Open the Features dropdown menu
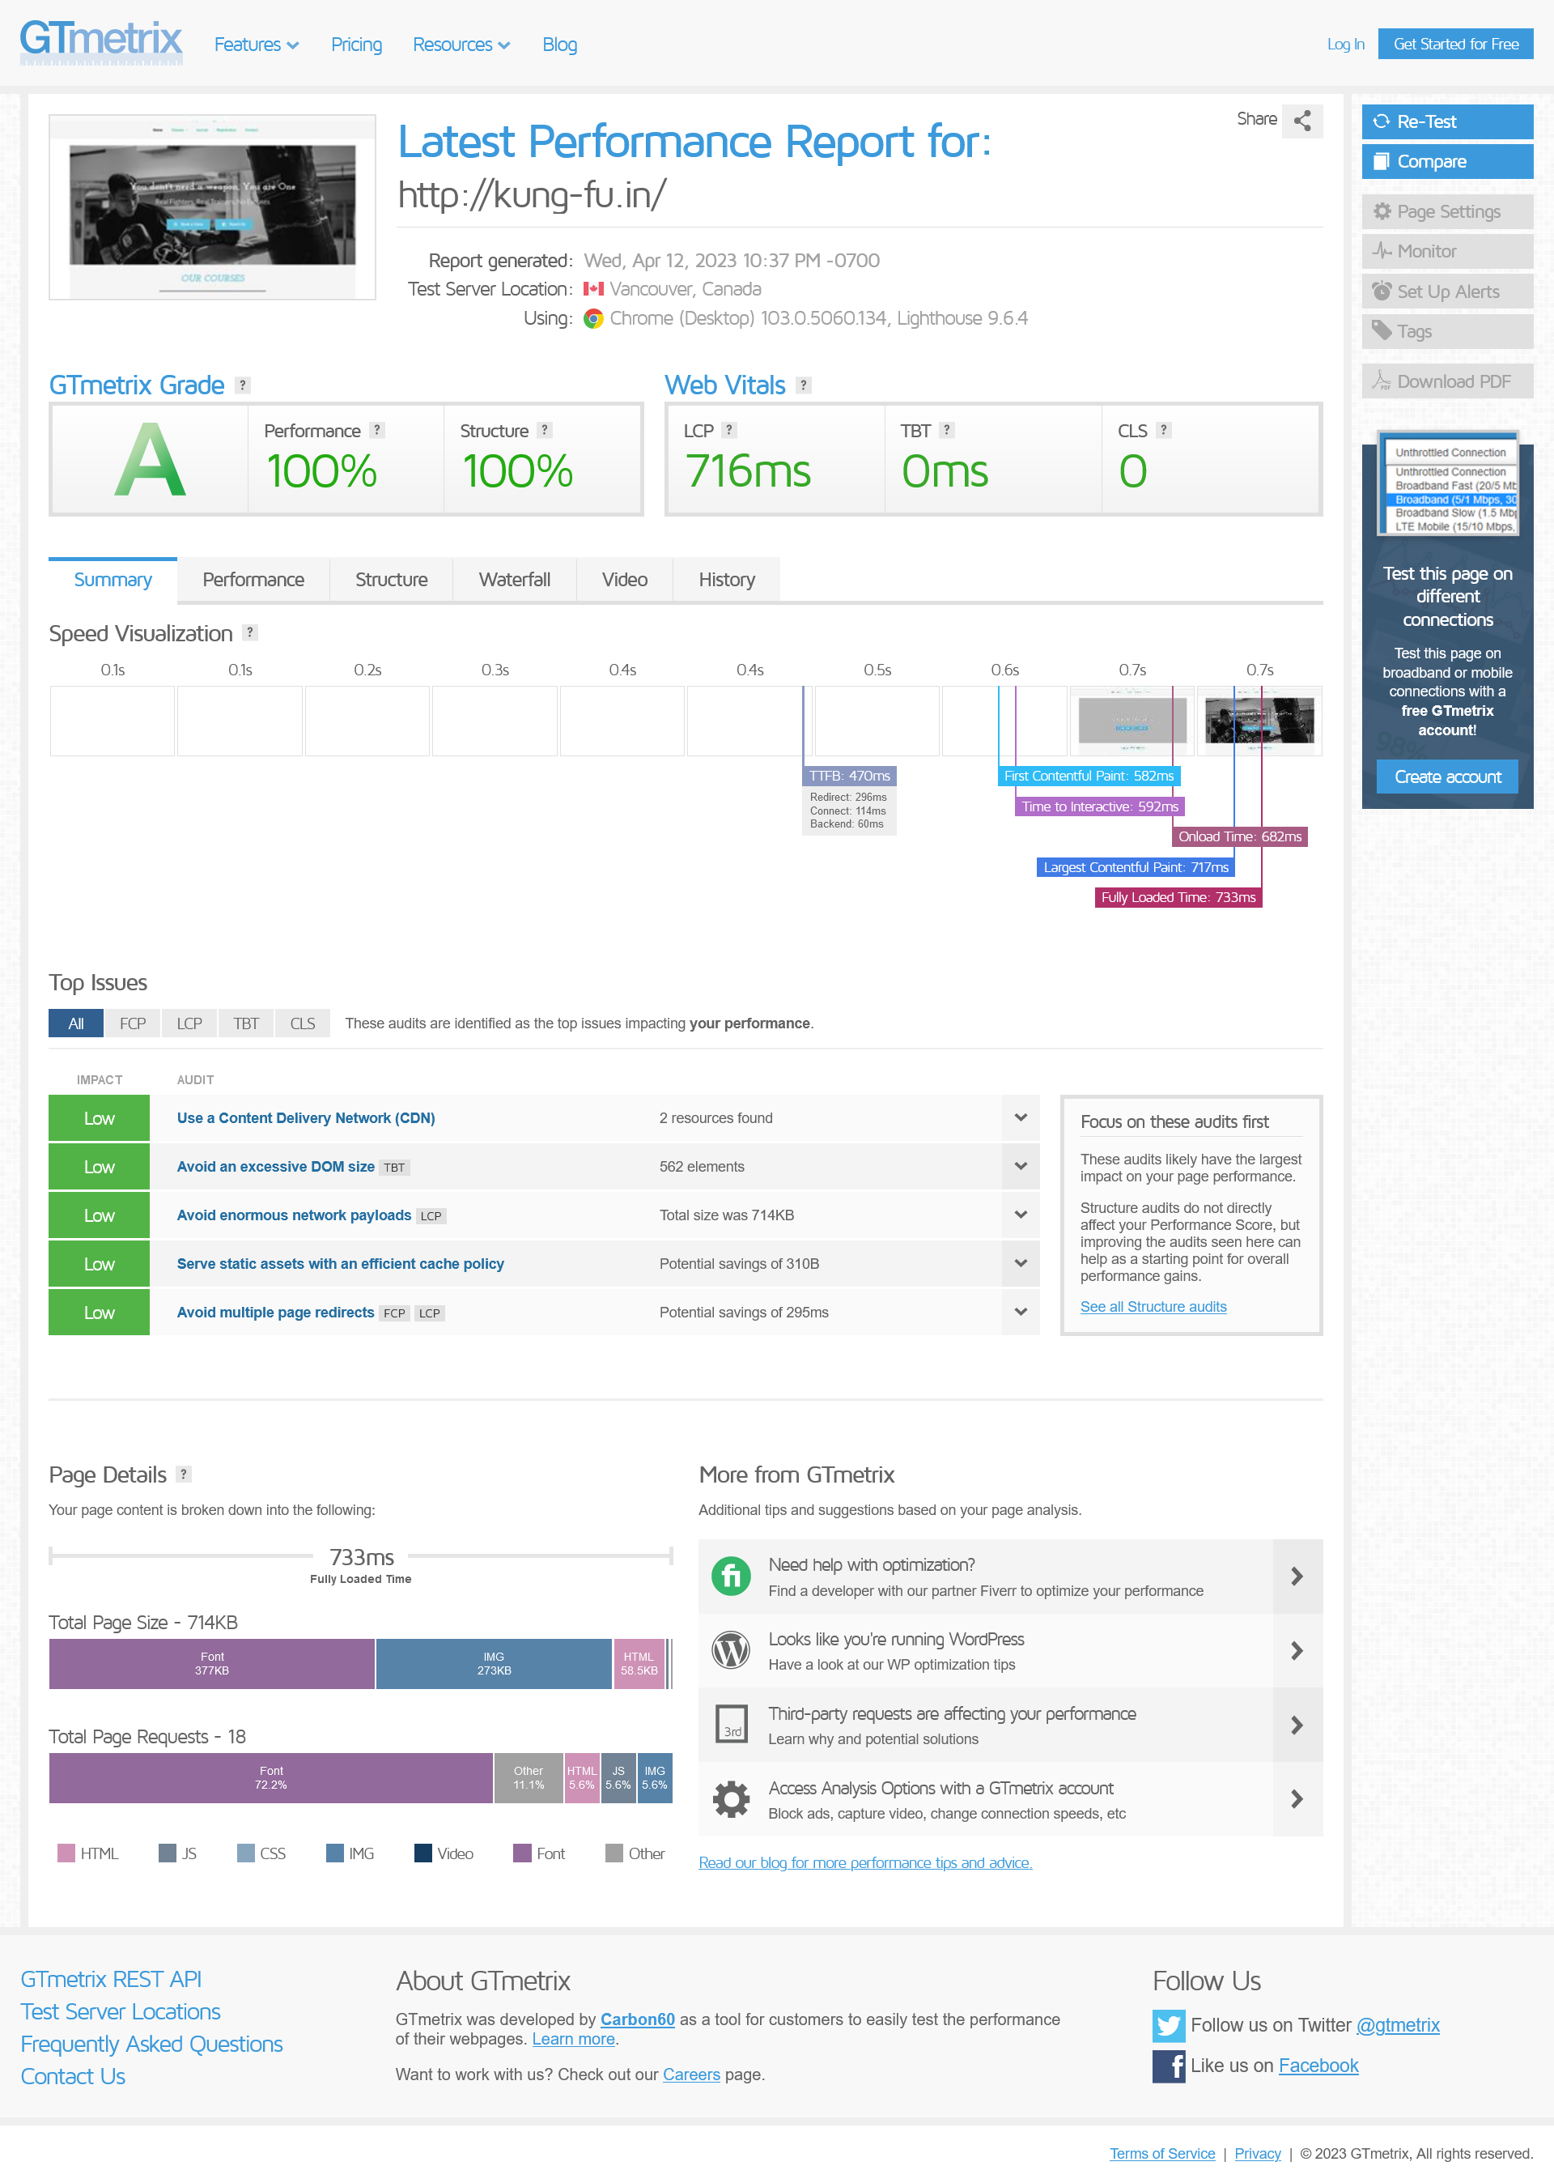Viewport: 1554px width, 2183px height. [256, 45]
